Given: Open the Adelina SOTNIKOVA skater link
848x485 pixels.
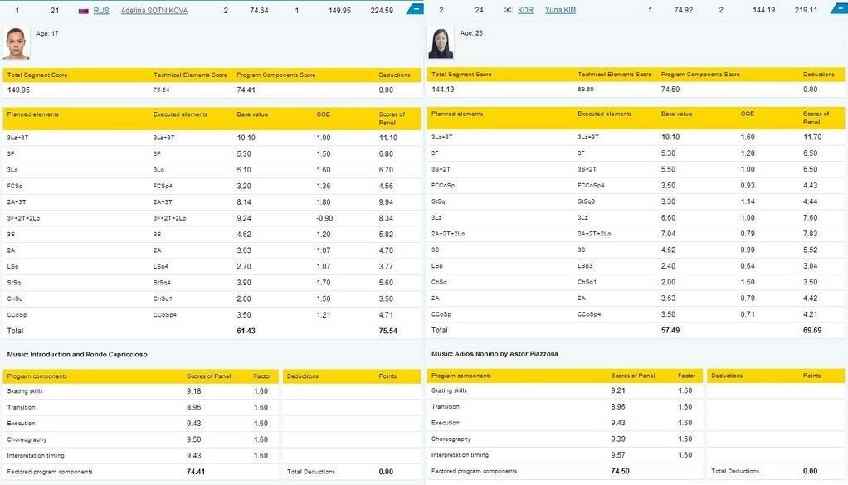Looking at the screenshot, I should (154, 11).
